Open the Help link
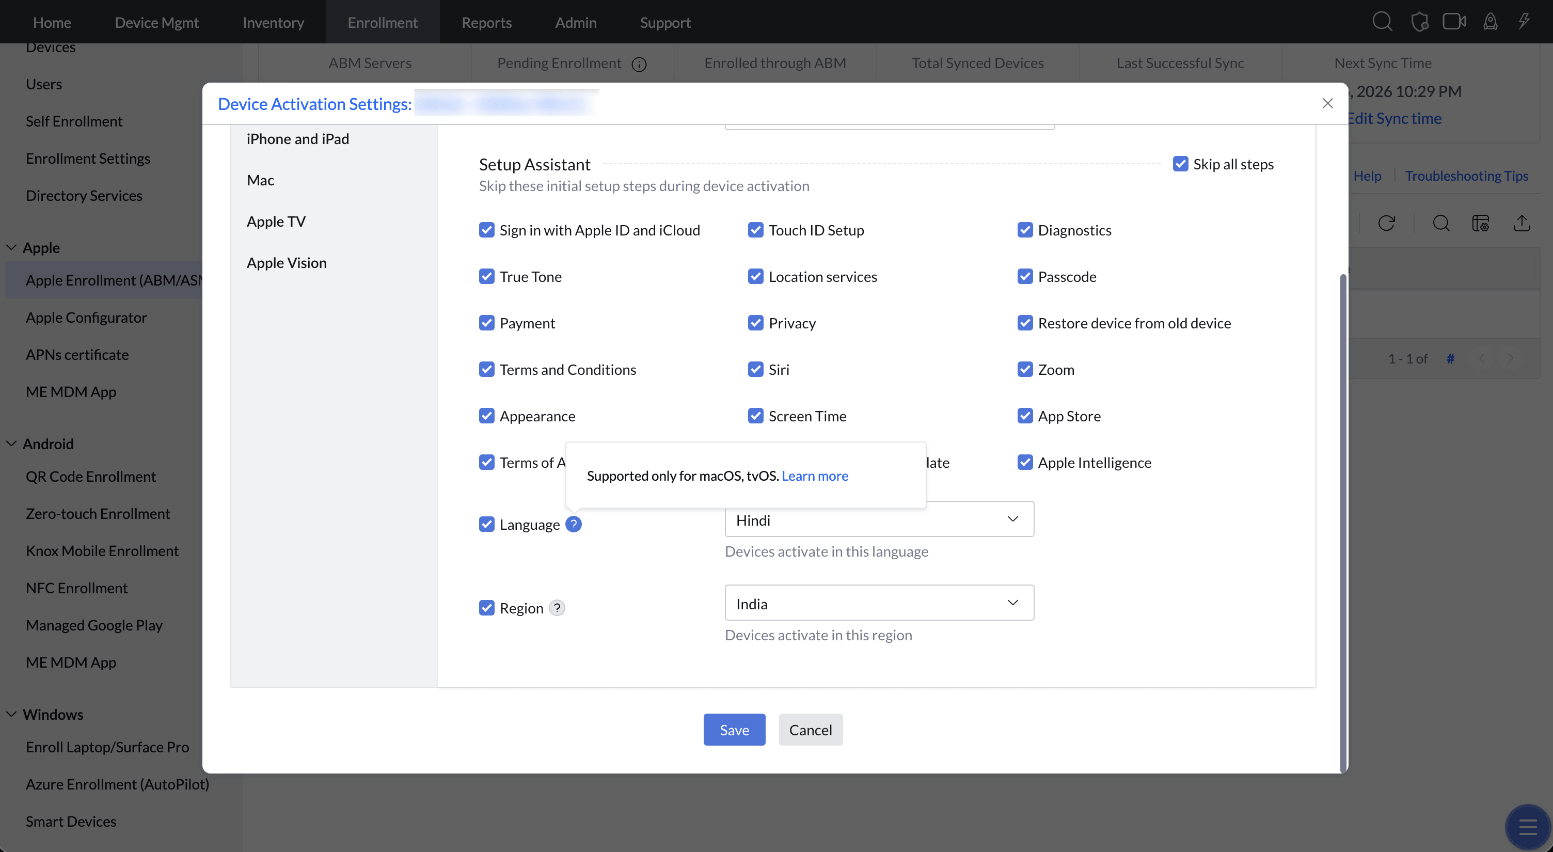The height and width of the screenshot is (852, 1553). (1367, 176)
